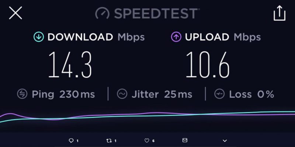Tap the share icon at top right
This screenshot has width=295, height=147.
pos(280,13)
